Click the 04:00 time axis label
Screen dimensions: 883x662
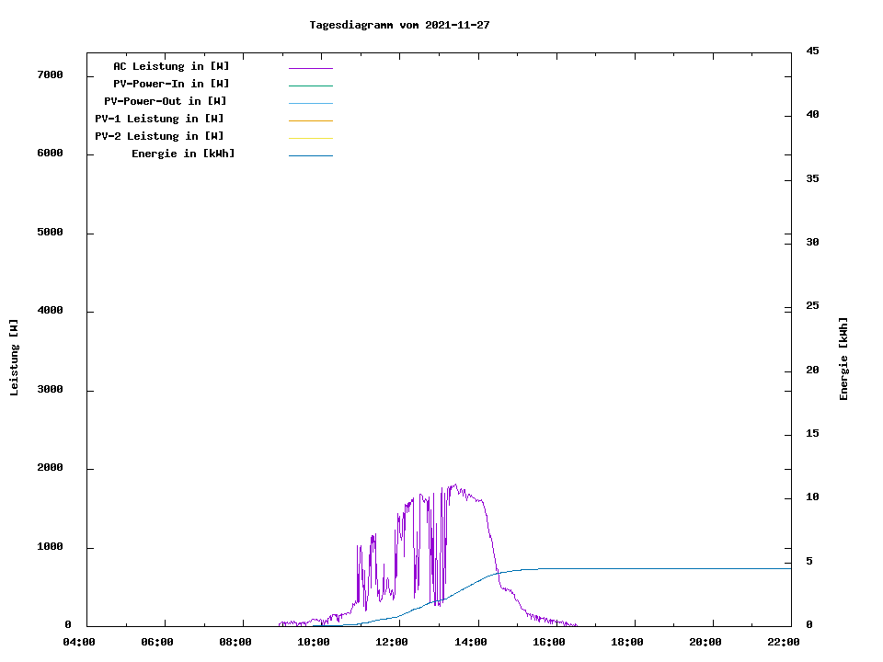click(79, 642)
